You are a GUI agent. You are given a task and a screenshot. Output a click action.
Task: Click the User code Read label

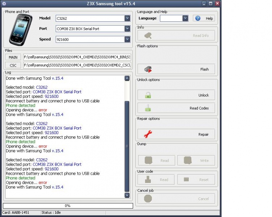pos(164,180)
